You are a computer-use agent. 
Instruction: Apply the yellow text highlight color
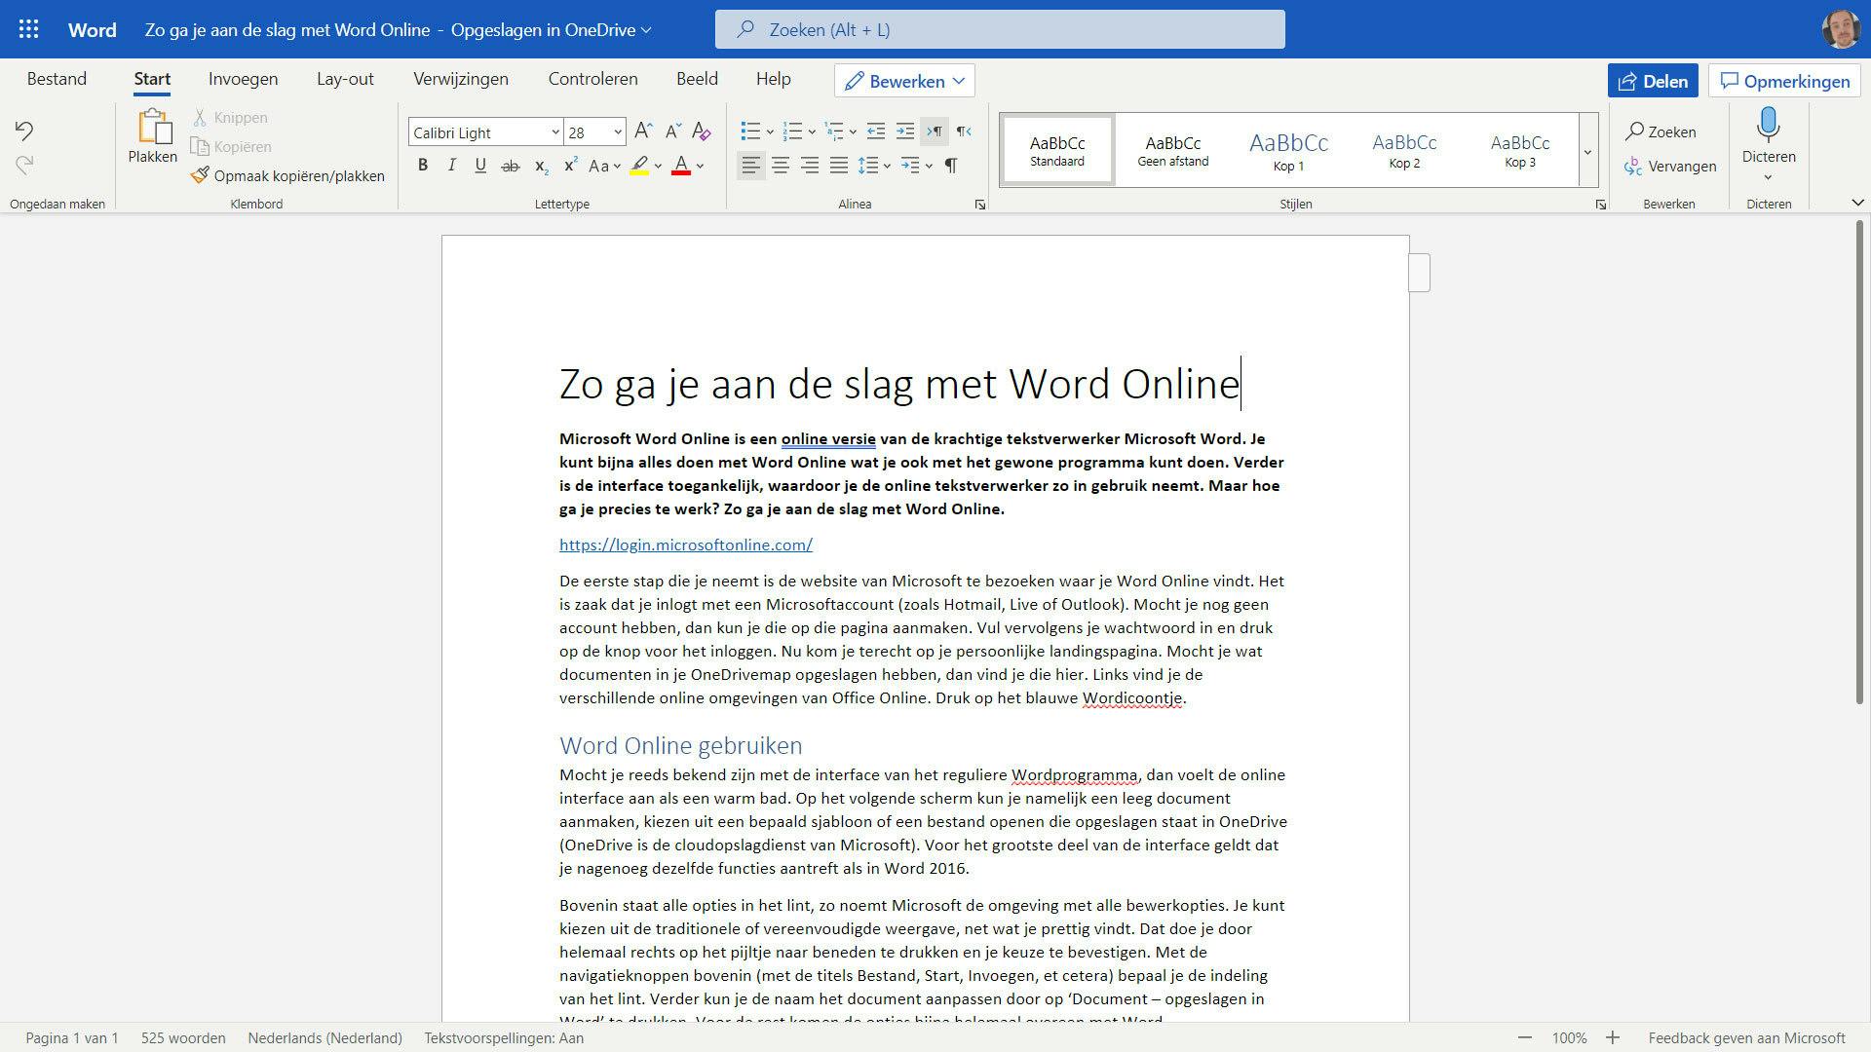[x=639, y=166]
